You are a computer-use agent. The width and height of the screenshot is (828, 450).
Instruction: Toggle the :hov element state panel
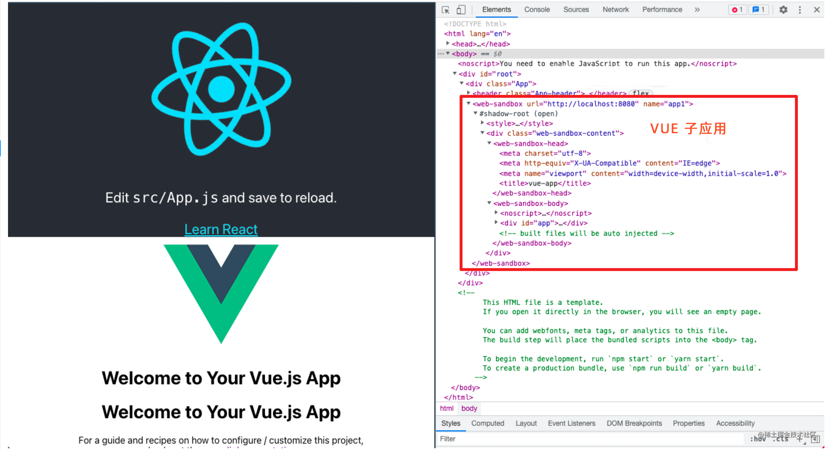758,439
